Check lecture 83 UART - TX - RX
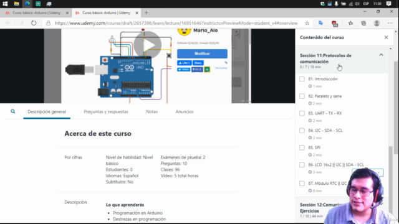Image resolution: width=399 pixels, height=224 pixels. (x=302, y=113)
